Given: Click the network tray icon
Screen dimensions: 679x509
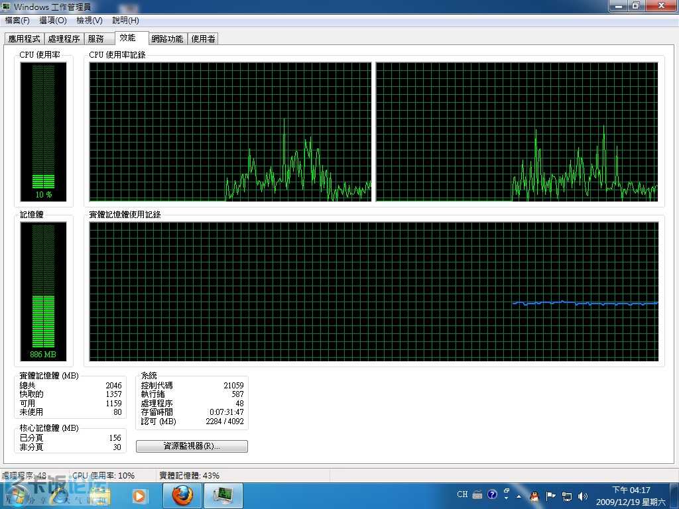Looking at the screenshot, I should 567,496.
